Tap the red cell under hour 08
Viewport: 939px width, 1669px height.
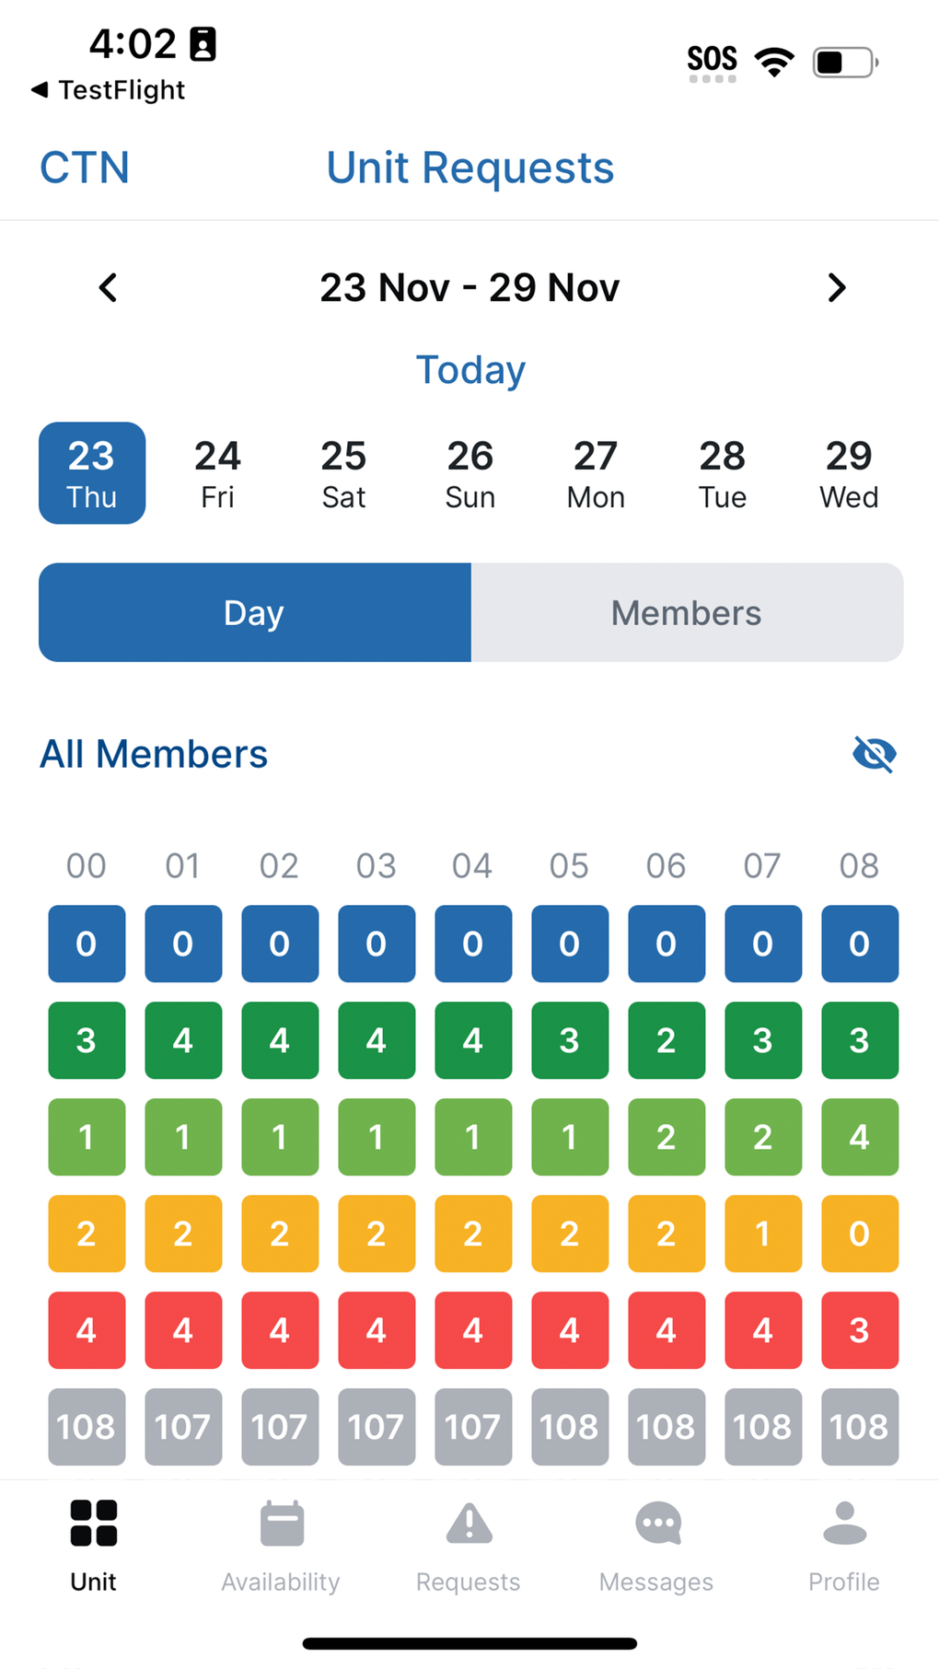point(859,1329)
